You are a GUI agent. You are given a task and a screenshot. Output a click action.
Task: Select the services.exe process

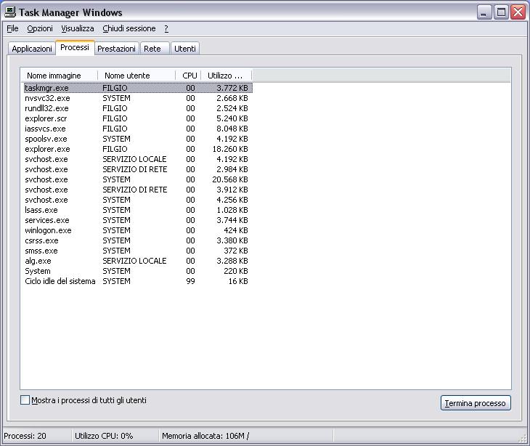click(x=138, y=220)
